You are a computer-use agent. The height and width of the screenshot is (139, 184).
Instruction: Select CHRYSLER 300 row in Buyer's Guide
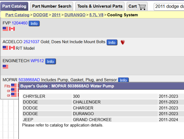[103, 96]
